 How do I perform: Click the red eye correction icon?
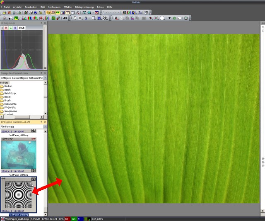tap(150, 18)
